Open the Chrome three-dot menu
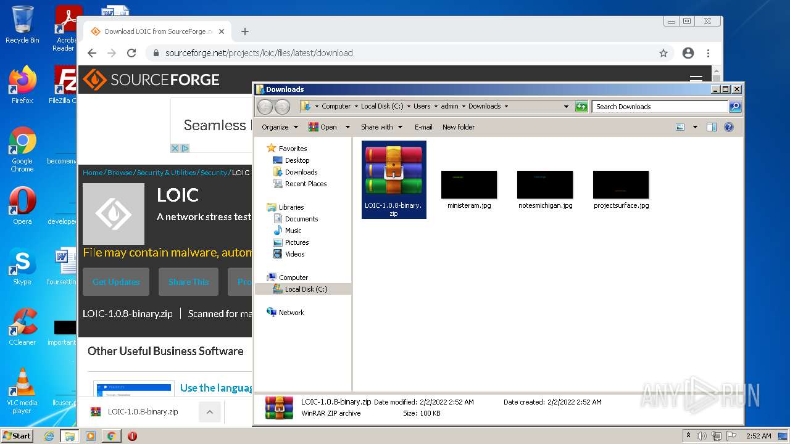Image resolution: width=790 pixels, height=444 pixels. pos(708,53)
